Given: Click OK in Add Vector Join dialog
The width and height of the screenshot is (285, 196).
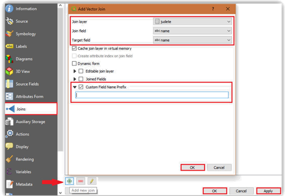Looking at the screenshot, I should 193,167.
